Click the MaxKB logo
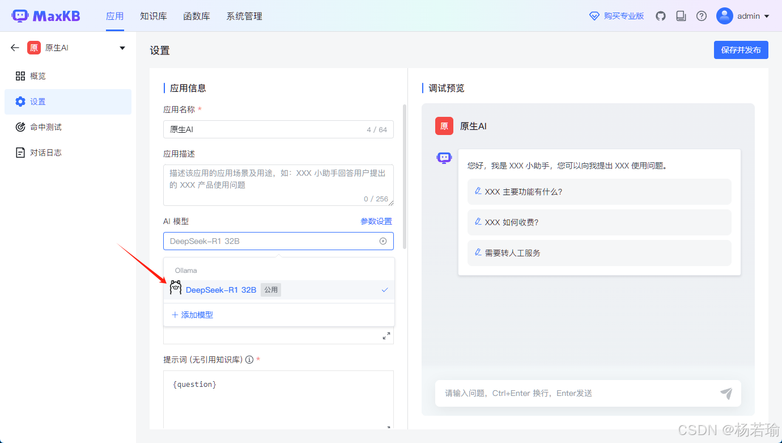Viewport: 782px width, 443px height. point(46,16)
